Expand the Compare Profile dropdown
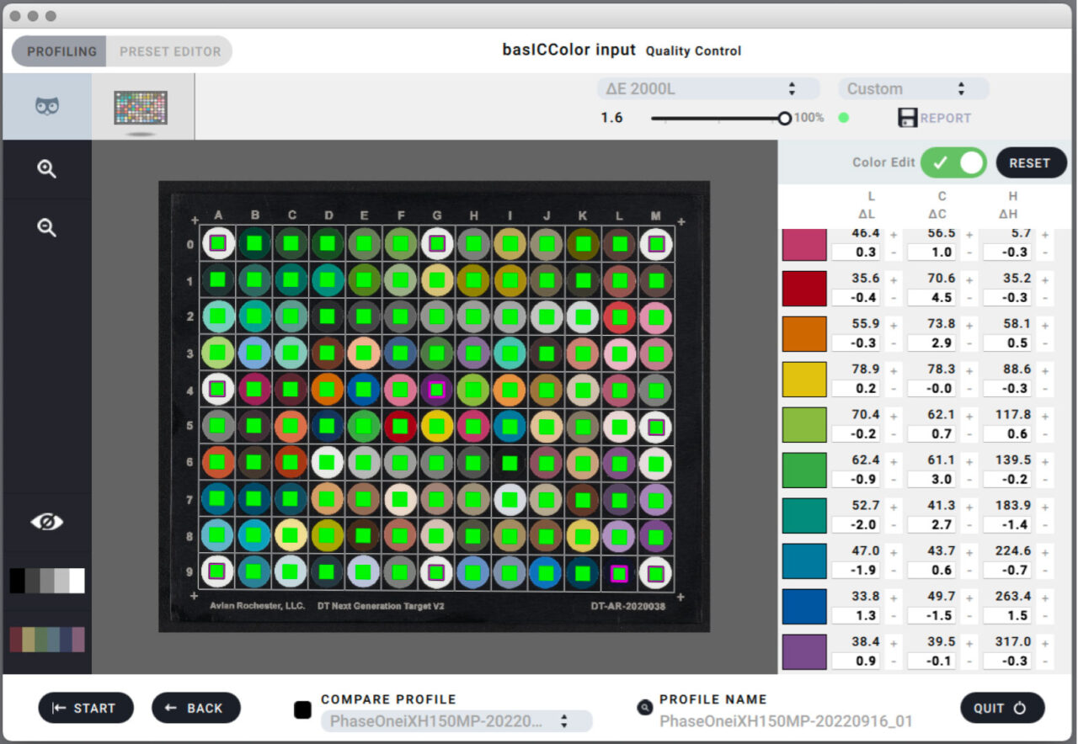This screenshot has width=1078, height=744. pyautogui.click(x=456, y=721)
